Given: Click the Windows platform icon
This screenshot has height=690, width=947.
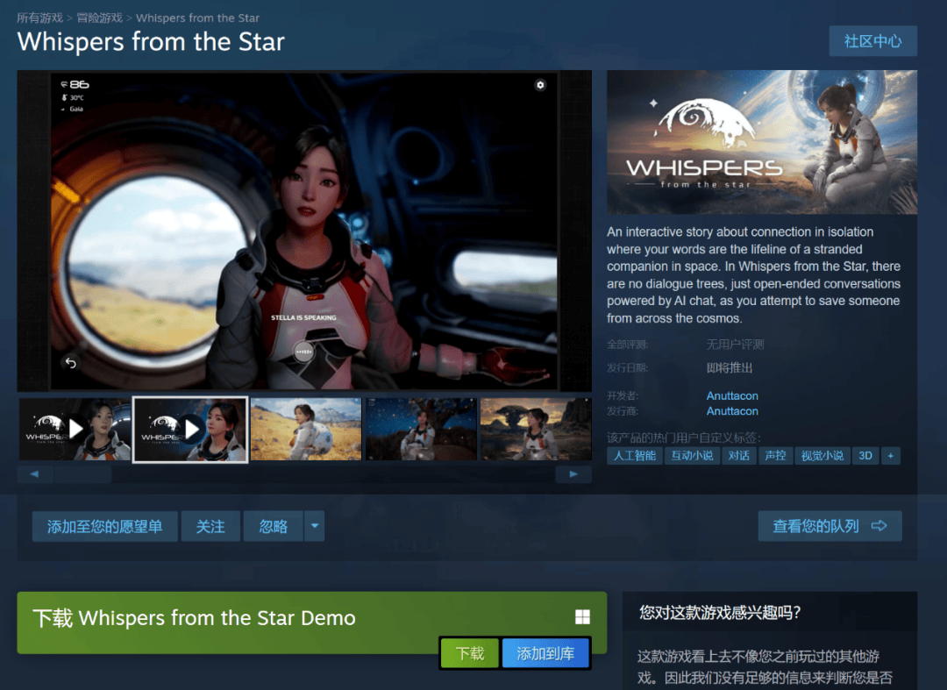Looking at the screenshot, I should coord(582,617).
